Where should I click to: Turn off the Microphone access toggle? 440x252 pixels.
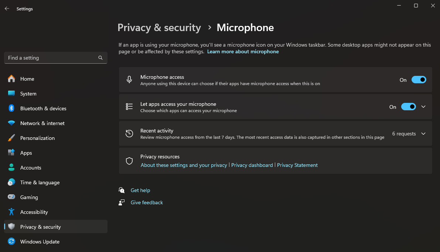419,80
